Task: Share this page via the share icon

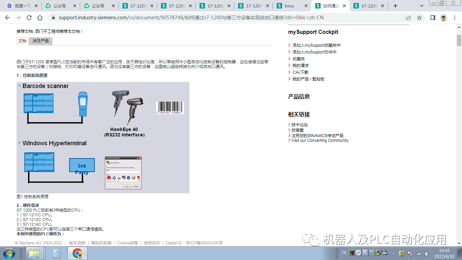Action: 409,18
